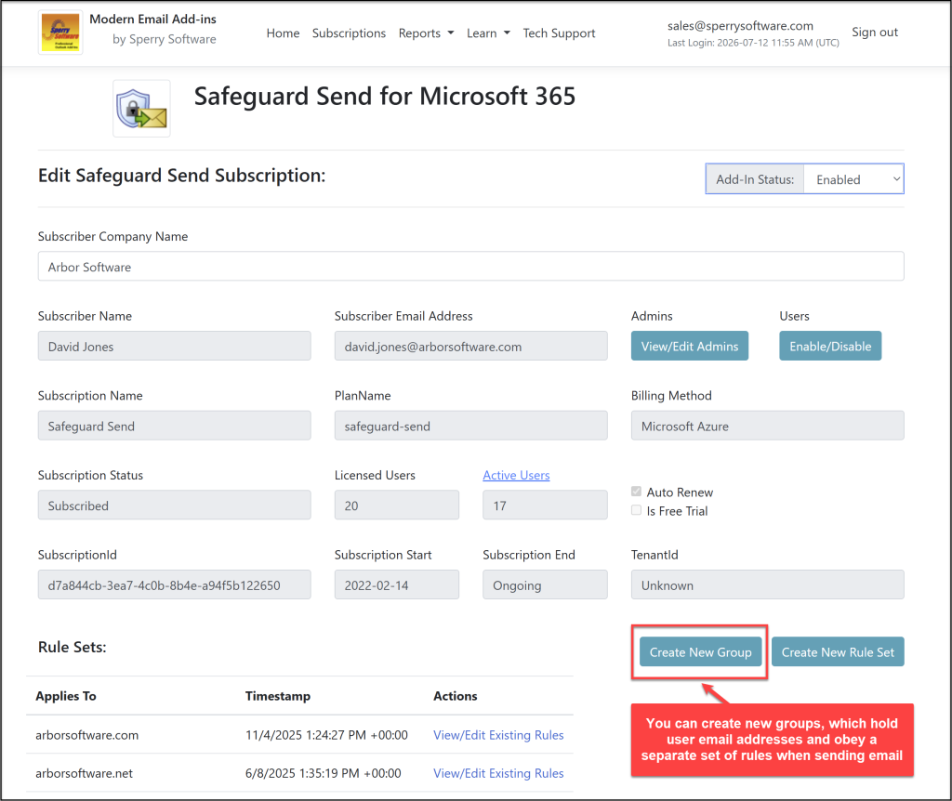The width and height of the screenshot is (952, 801).
Task: View existing rules for arborsoftware.com
Action: click(498, 735)
